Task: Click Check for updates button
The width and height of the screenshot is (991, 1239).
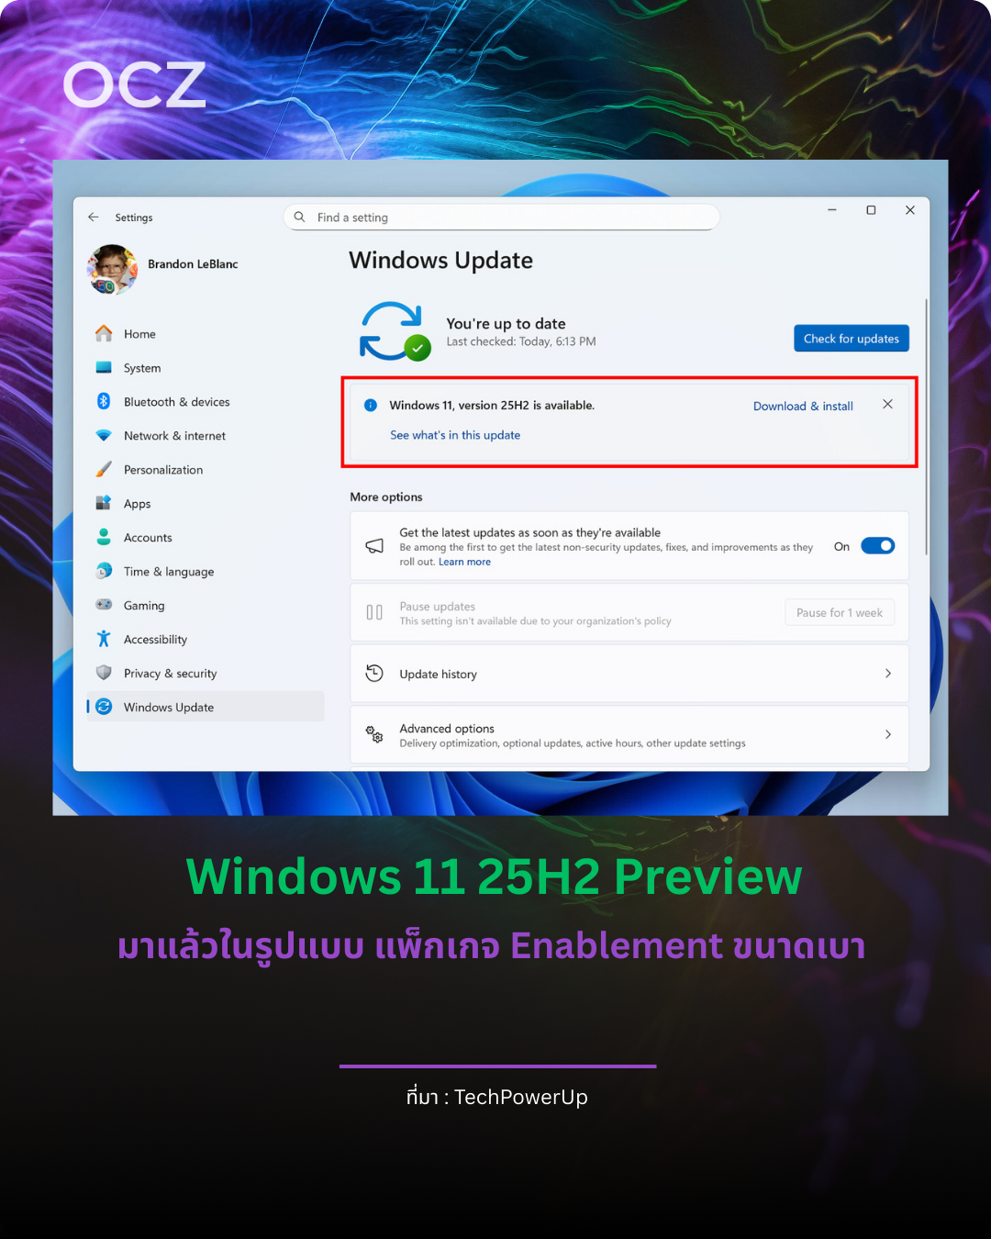Action: click(852, 339)
